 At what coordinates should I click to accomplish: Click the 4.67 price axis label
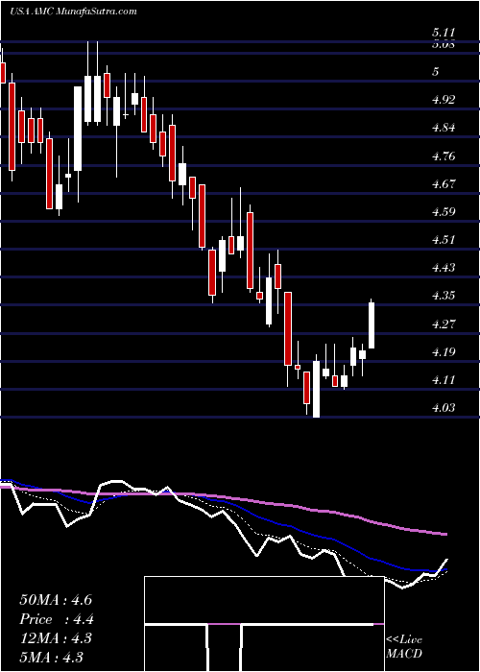[444, 184]
